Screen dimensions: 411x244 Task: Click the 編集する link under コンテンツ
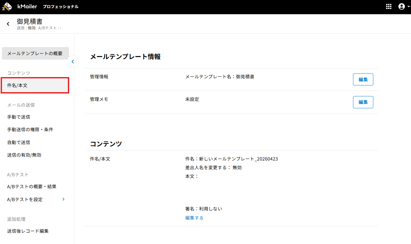pos(194,218)
